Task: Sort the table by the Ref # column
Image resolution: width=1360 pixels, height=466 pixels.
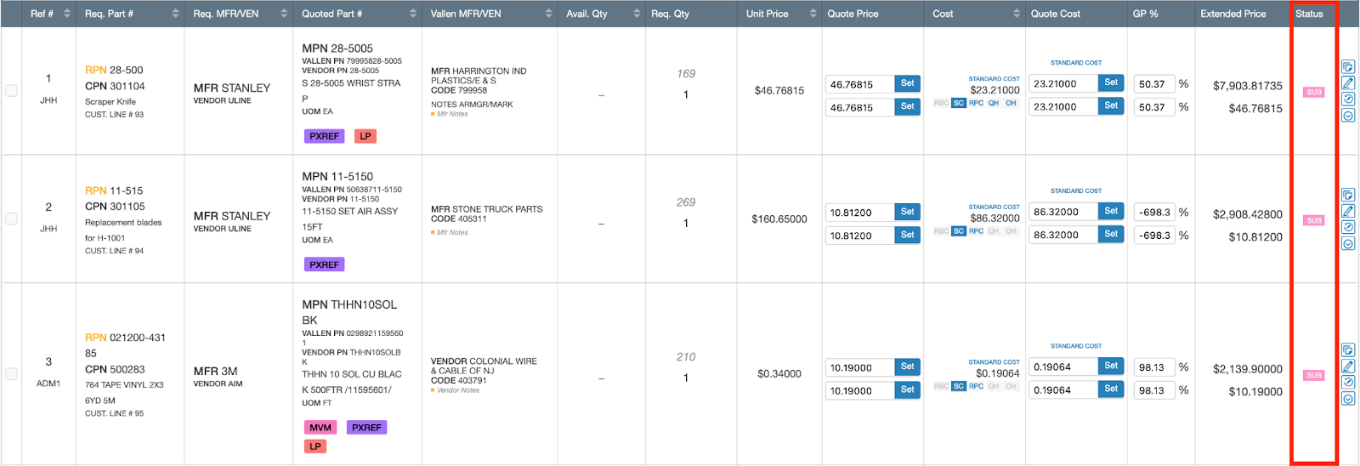Action: coord(66,14)
